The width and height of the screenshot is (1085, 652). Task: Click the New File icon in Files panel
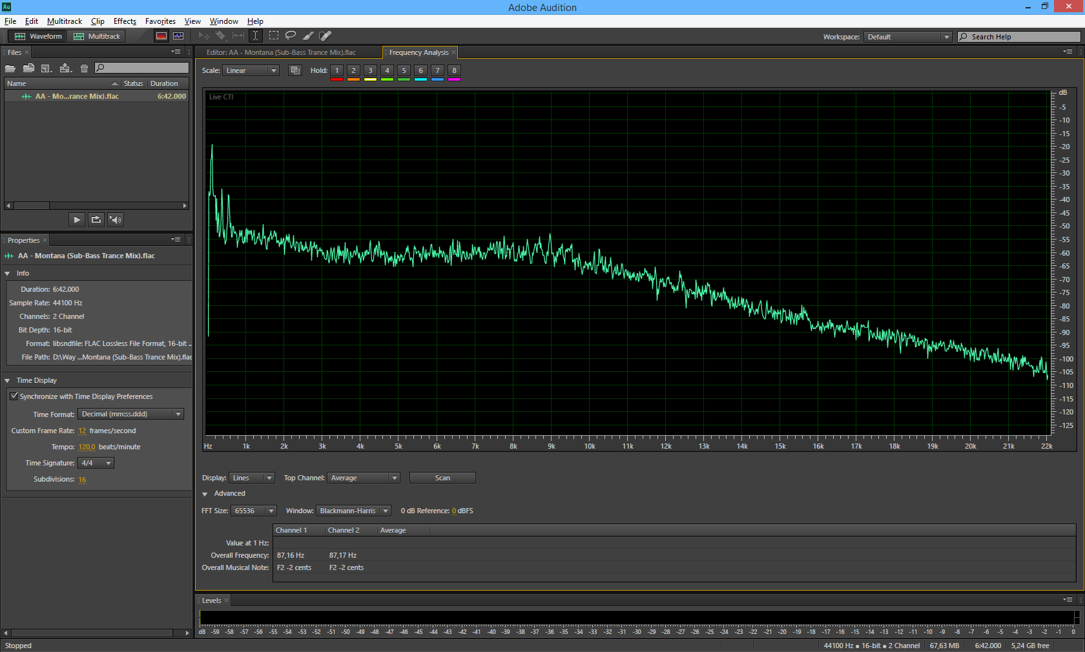click(x=46, y=68)
